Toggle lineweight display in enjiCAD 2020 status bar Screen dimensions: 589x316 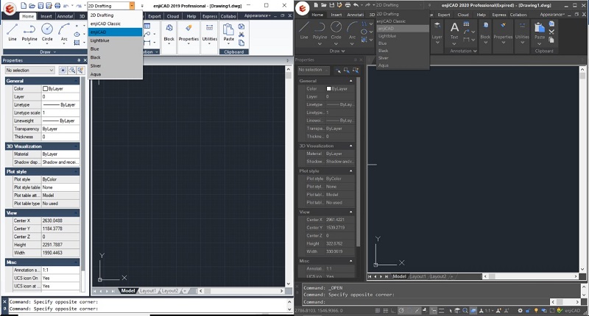tap(441, 310)
